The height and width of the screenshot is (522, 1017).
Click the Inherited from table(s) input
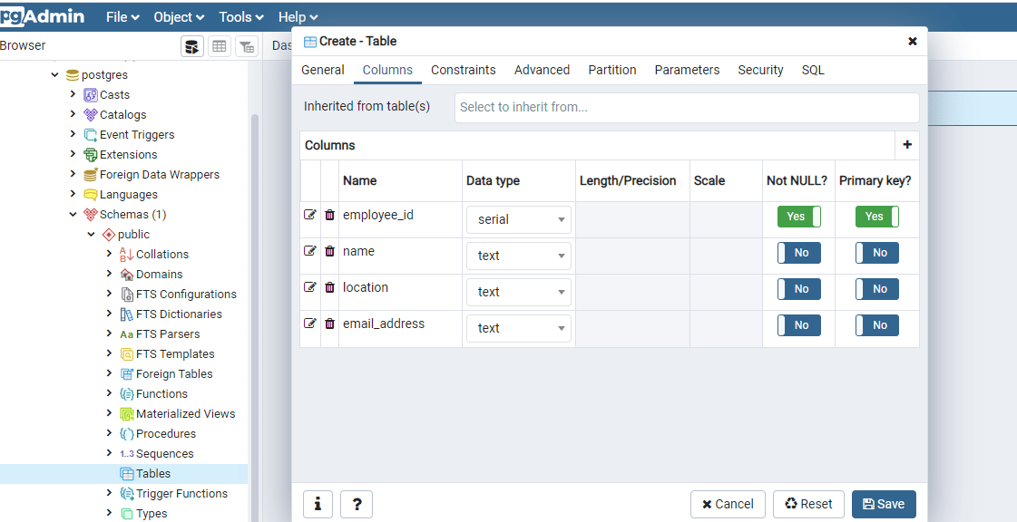(687, 108)
